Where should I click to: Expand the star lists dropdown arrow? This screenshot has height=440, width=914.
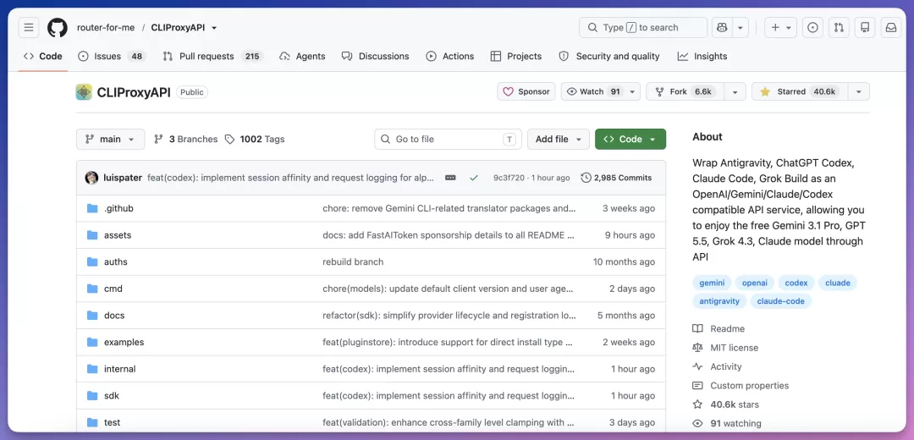[x=859, y=91]
